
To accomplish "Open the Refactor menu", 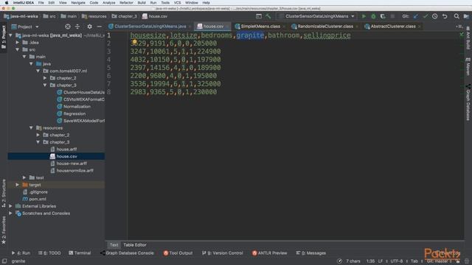I will (x=126, y=3).
